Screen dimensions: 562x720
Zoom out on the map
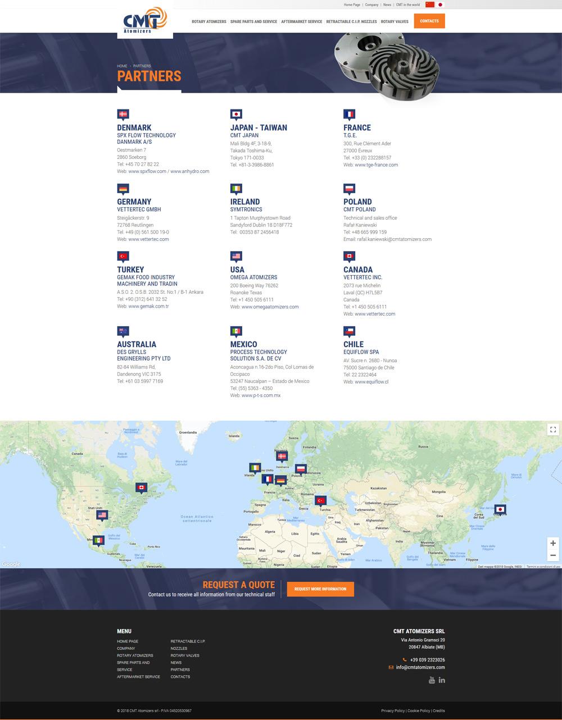point(553,555)
